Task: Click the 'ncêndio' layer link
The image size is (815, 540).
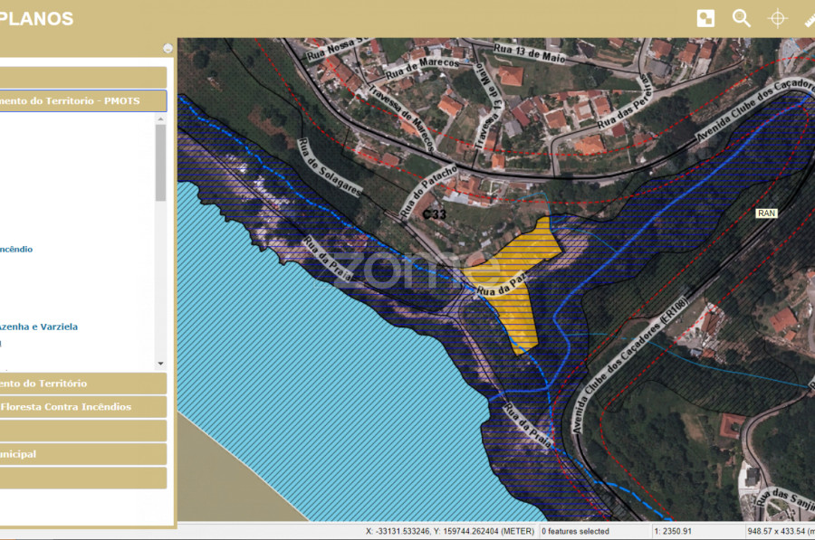Action: point(16,249)
